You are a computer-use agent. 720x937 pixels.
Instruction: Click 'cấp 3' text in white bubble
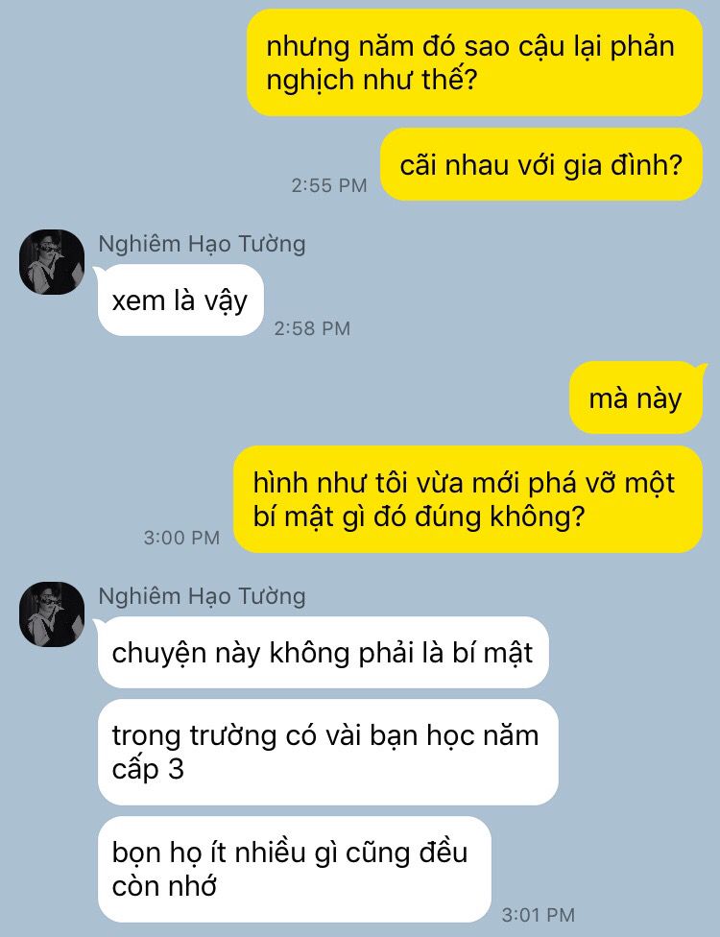coord(148,770)
